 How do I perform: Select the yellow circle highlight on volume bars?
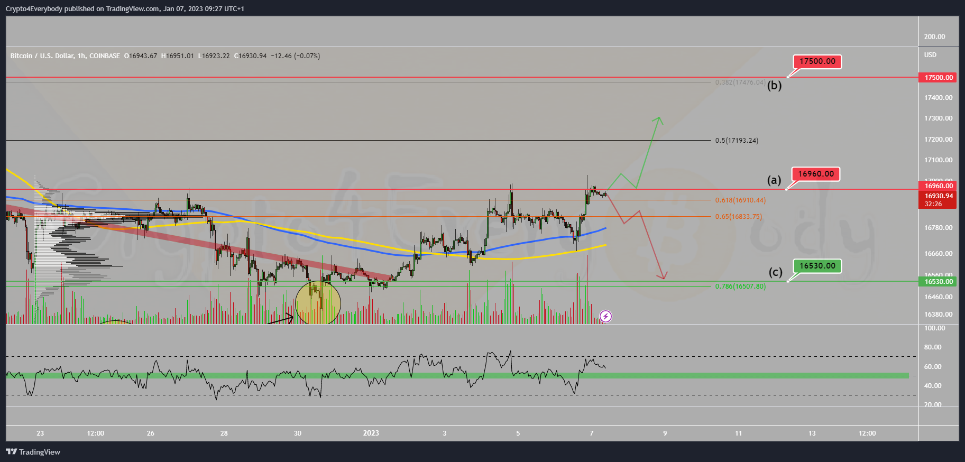tap(318, 302)
